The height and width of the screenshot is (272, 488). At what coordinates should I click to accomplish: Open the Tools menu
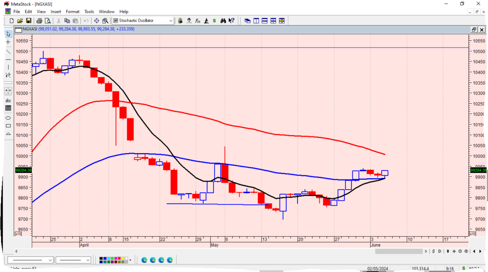tap(89, 11)
